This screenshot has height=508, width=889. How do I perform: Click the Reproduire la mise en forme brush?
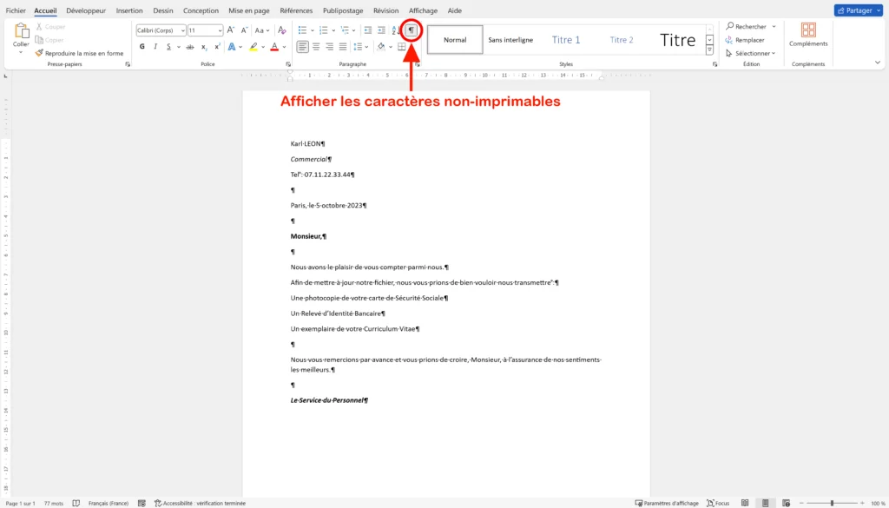tap(40, 53)
